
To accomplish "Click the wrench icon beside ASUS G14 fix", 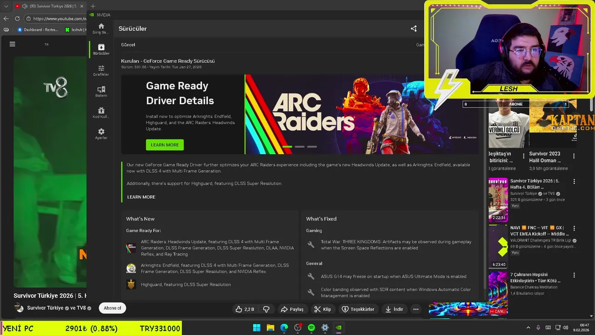I will point(311,276).
